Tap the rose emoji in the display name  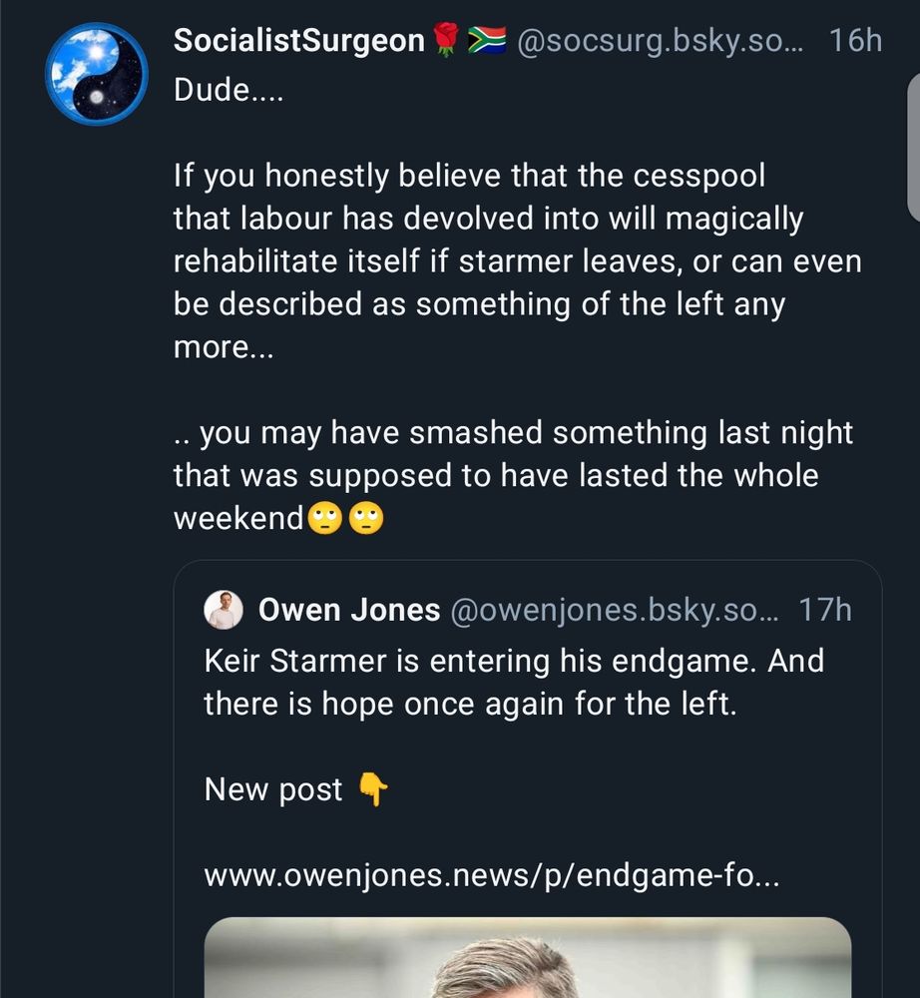point(447,38)
